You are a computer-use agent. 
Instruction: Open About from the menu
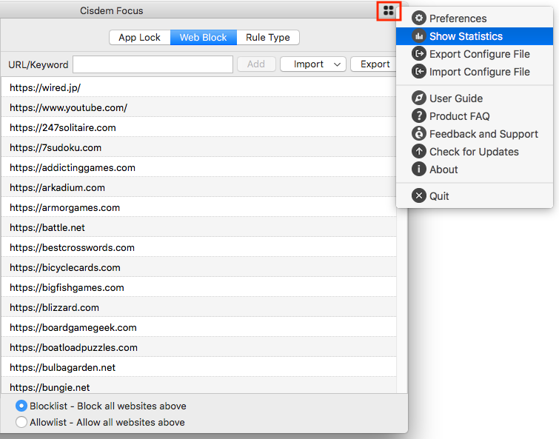point(443,170)
